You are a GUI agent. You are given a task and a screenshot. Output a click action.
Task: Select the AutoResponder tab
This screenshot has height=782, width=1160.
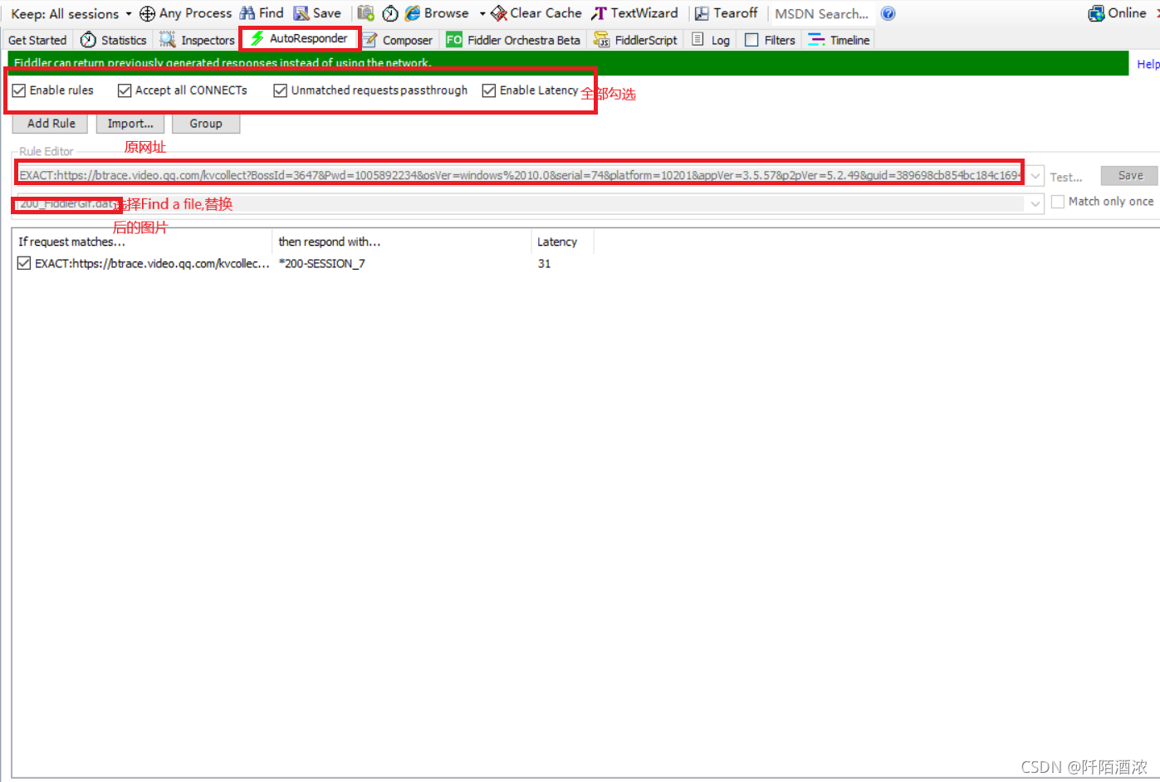[300, 38]
